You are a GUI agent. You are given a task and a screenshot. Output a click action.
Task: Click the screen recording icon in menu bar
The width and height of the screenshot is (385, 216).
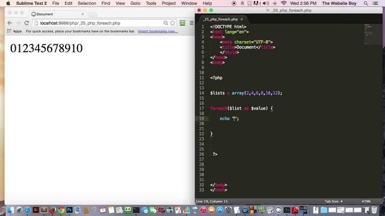[x=234, y=3]
